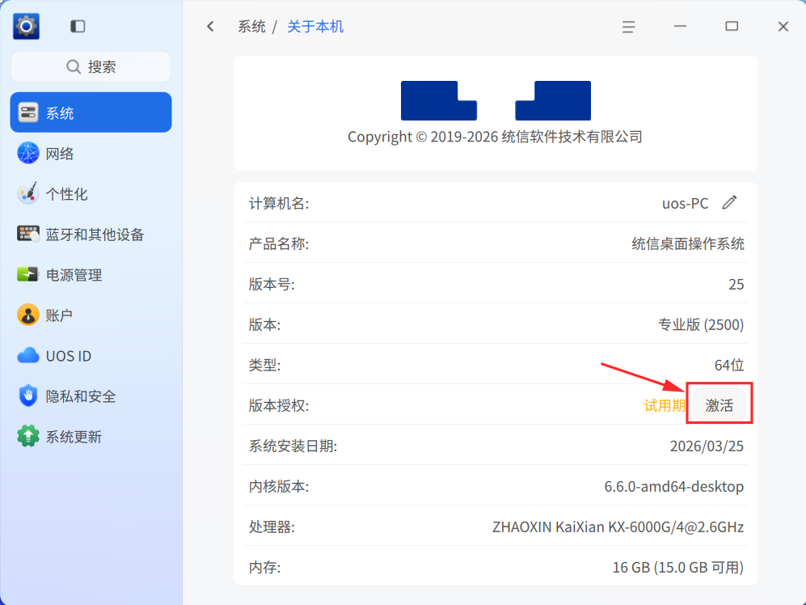Image resolution: width=806 pixels, height=605 pixels.
Task: Open the 隐私和安全 category
Action: point(91,396)
